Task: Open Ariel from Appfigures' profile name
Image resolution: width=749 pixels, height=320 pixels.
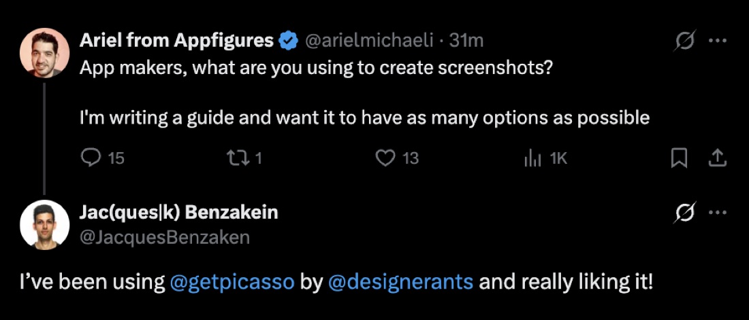Action: [176, 41]
